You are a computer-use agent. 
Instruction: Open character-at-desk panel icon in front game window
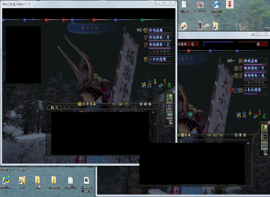[170, 98]
